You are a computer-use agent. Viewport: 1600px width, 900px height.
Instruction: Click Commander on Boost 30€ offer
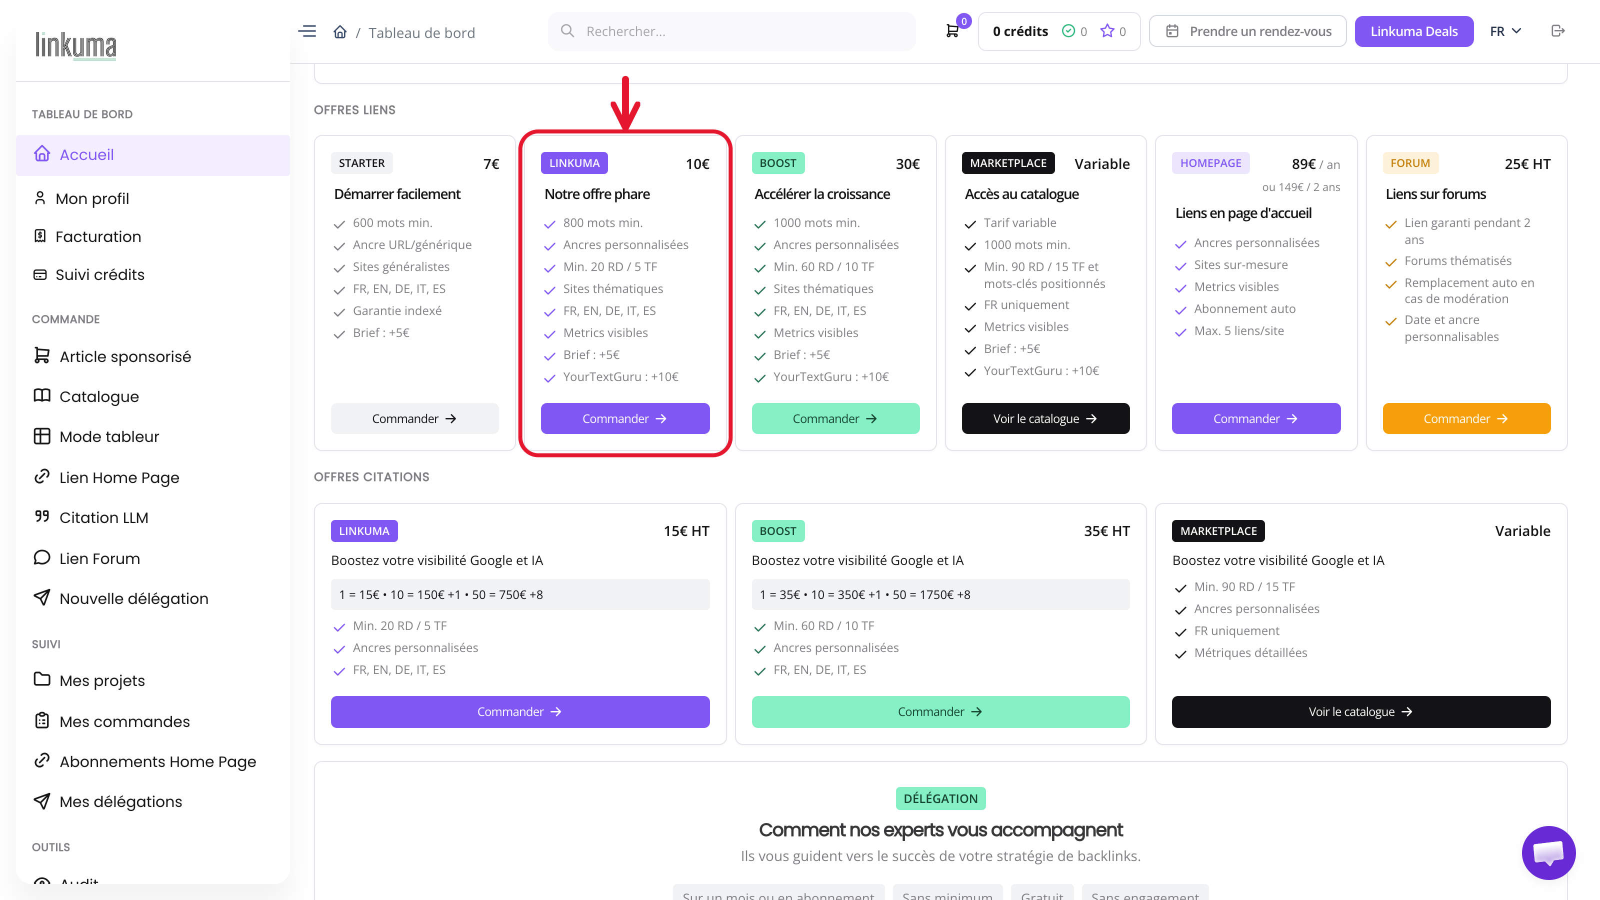coord(835,418)
